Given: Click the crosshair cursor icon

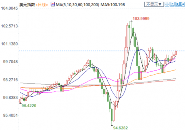Looking at the screenshot, I should [x=167, y=4].
